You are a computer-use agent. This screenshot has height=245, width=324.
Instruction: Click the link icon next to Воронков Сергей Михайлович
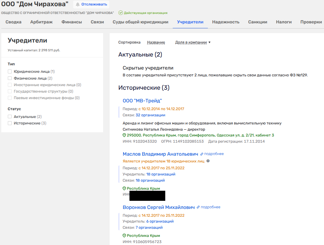coord(198,207)
